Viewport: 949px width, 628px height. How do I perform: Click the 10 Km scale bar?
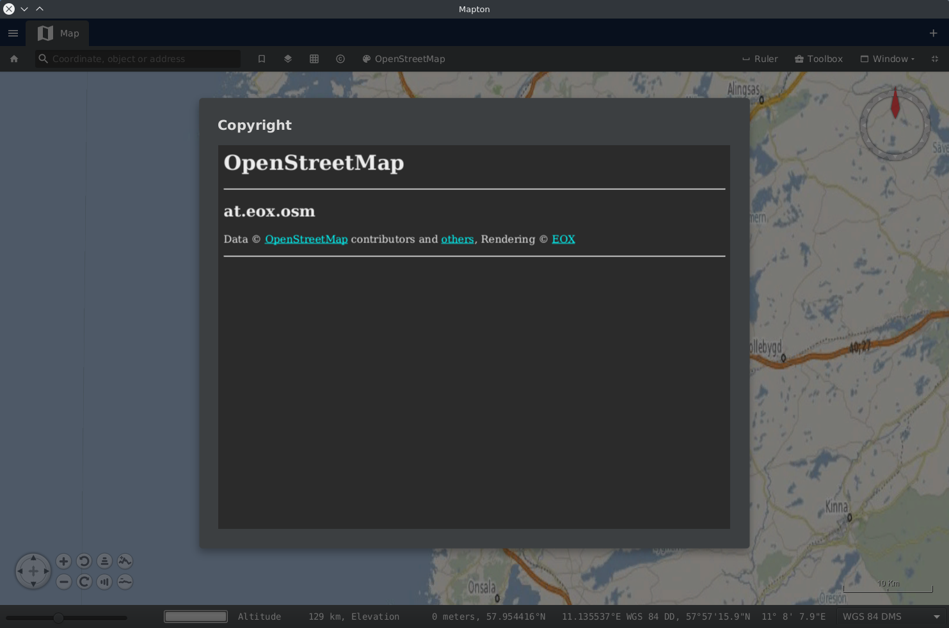tap(888, 586)
